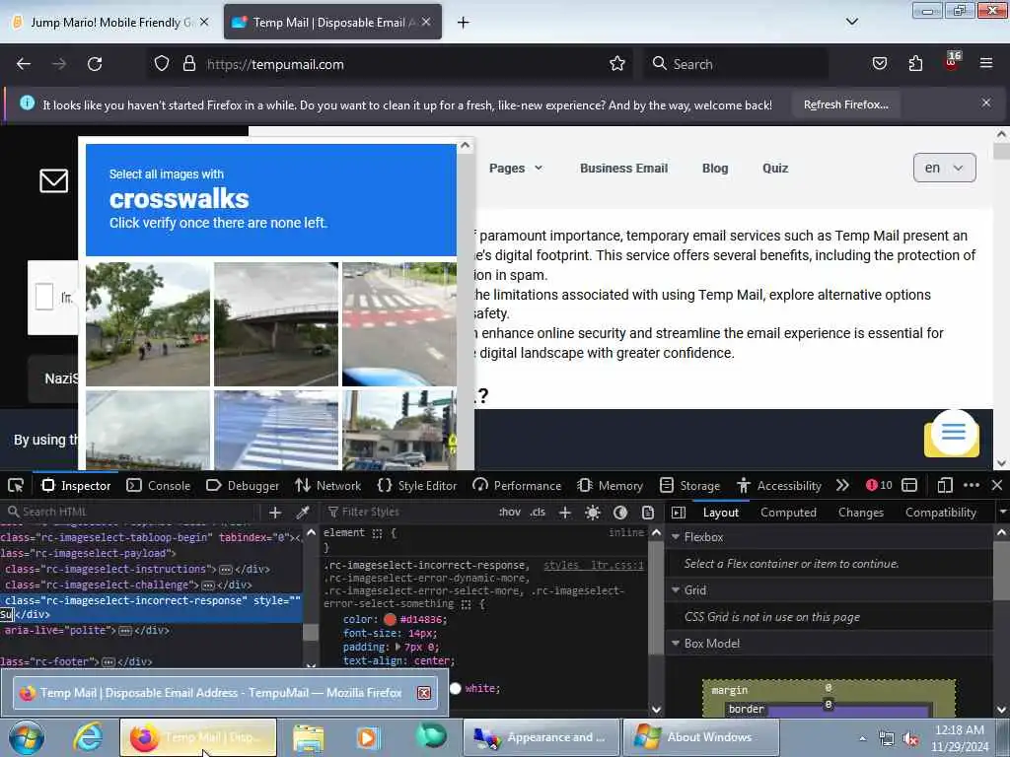Viewport: 1010px width, 757px height.
Task: Reload the page with refresh icon
Action: (95, 64)
